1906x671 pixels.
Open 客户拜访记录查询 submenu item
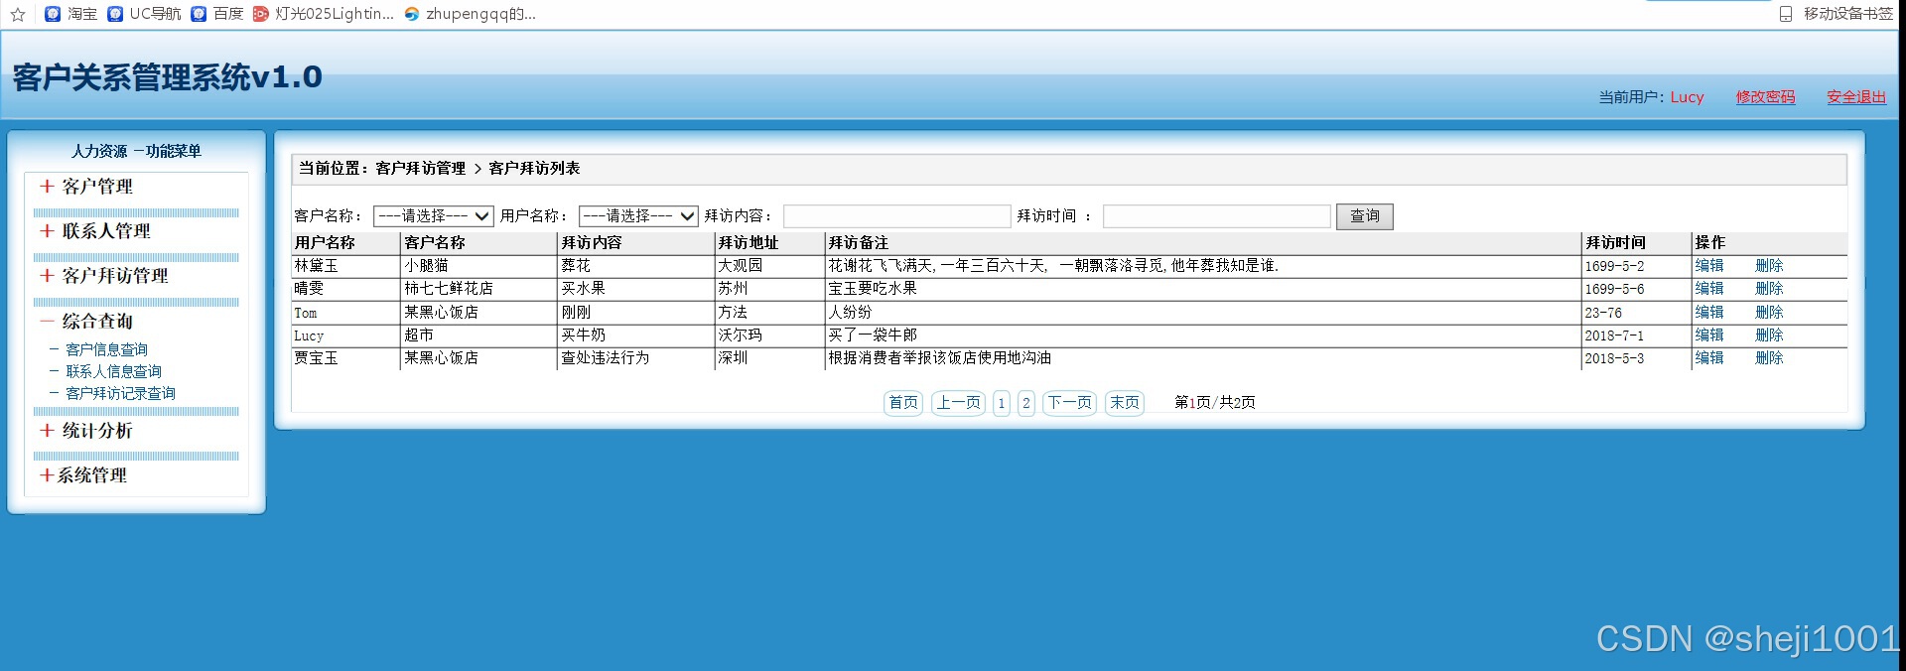coord(120,393)
